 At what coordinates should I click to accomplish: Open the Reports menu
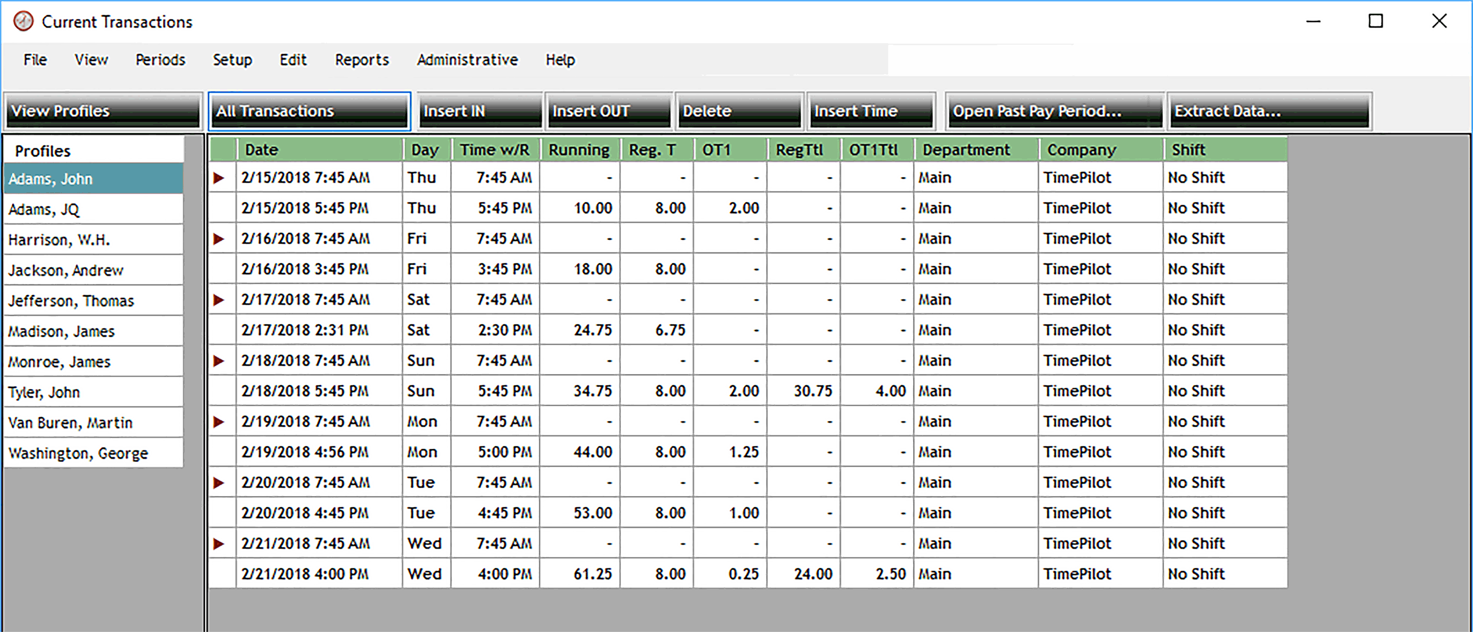(361, 60)
